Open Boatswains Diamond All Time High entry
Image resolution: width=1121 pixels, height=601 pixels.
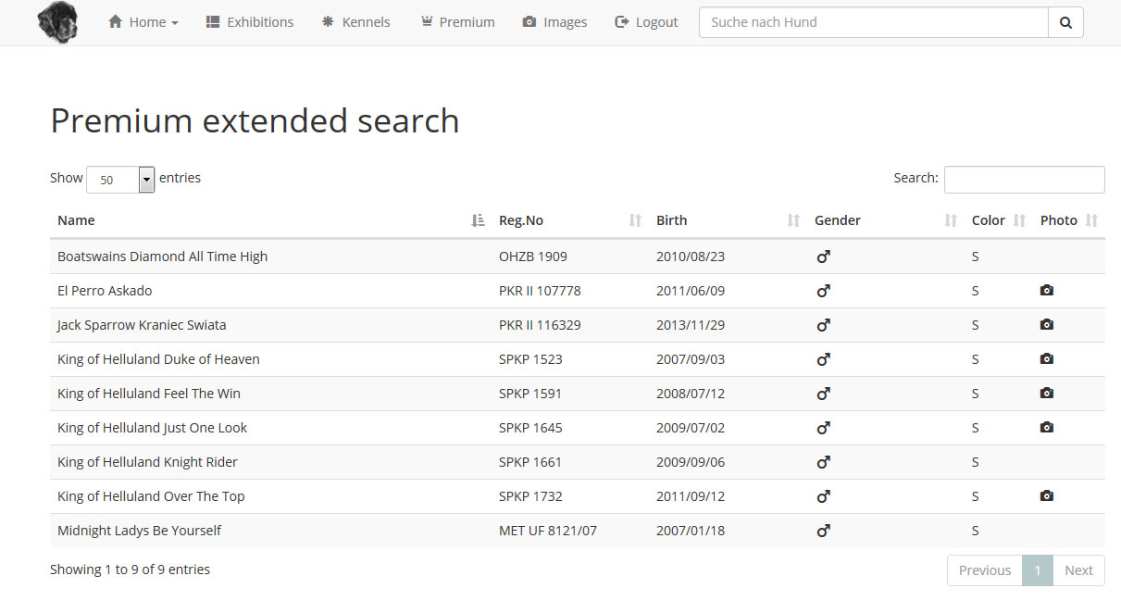(162, 257)
